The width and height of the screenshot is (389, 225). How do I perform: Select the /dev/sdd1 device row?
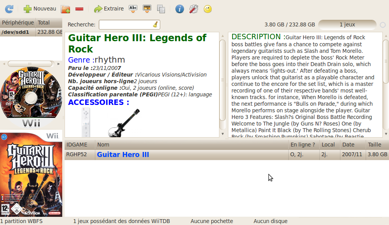31,32
